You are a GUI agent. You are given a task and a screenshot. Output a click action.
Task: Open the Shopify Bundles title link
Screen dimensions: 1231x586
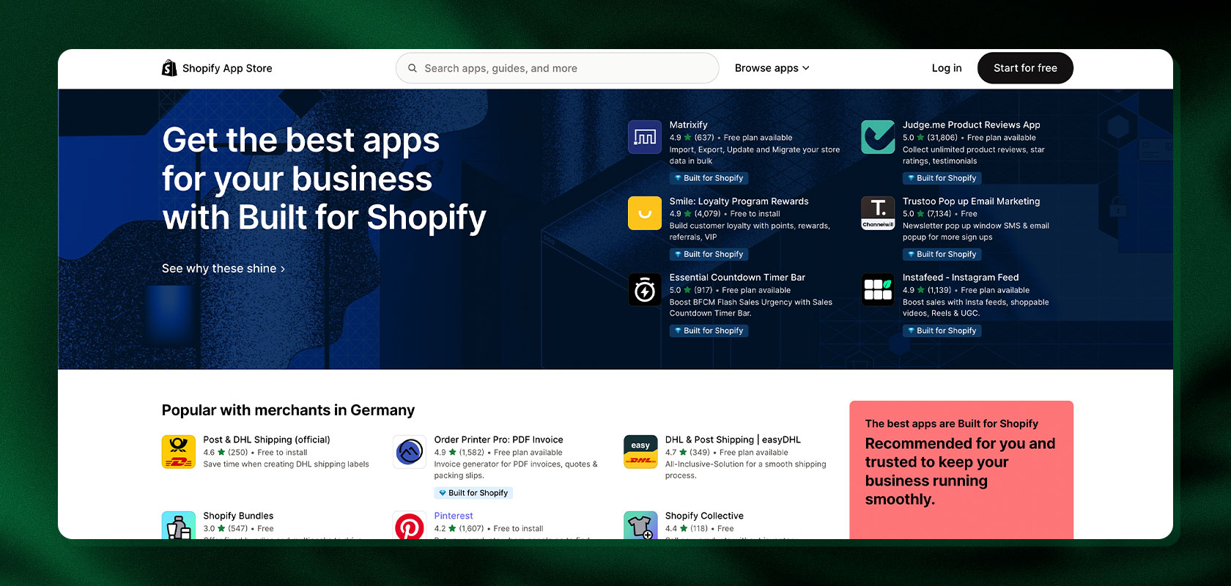238,516
